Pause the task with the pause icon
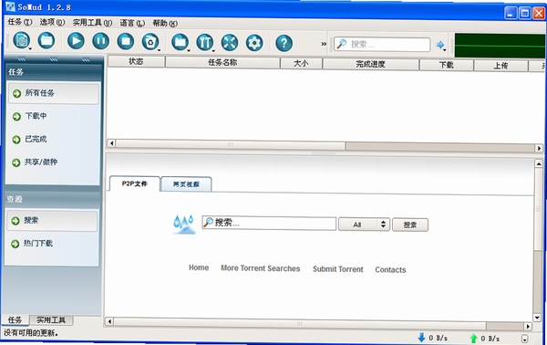 point(100,41)
